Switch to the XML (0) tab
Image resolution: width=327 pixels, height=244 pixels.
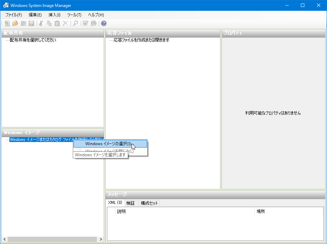point(115,203)
